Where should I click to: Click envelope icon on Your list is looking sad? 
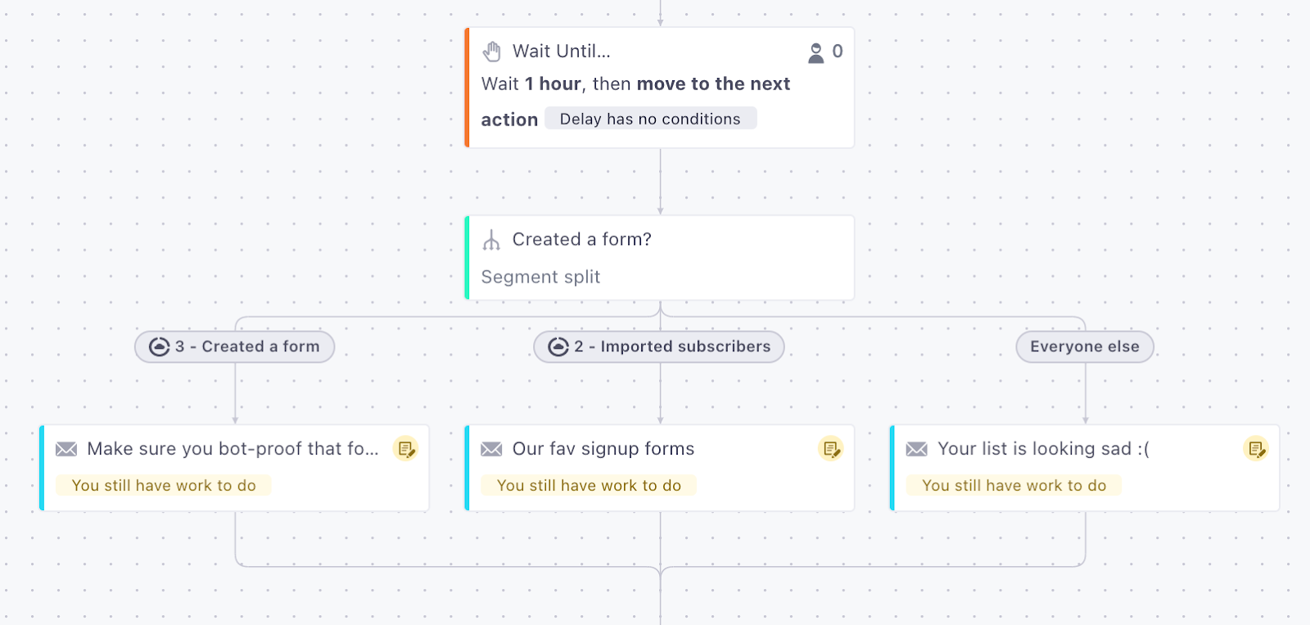point(917,449)
